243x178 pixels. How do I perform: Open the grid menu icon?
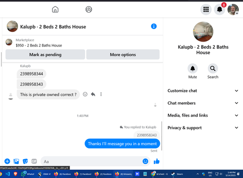point(206,9)
